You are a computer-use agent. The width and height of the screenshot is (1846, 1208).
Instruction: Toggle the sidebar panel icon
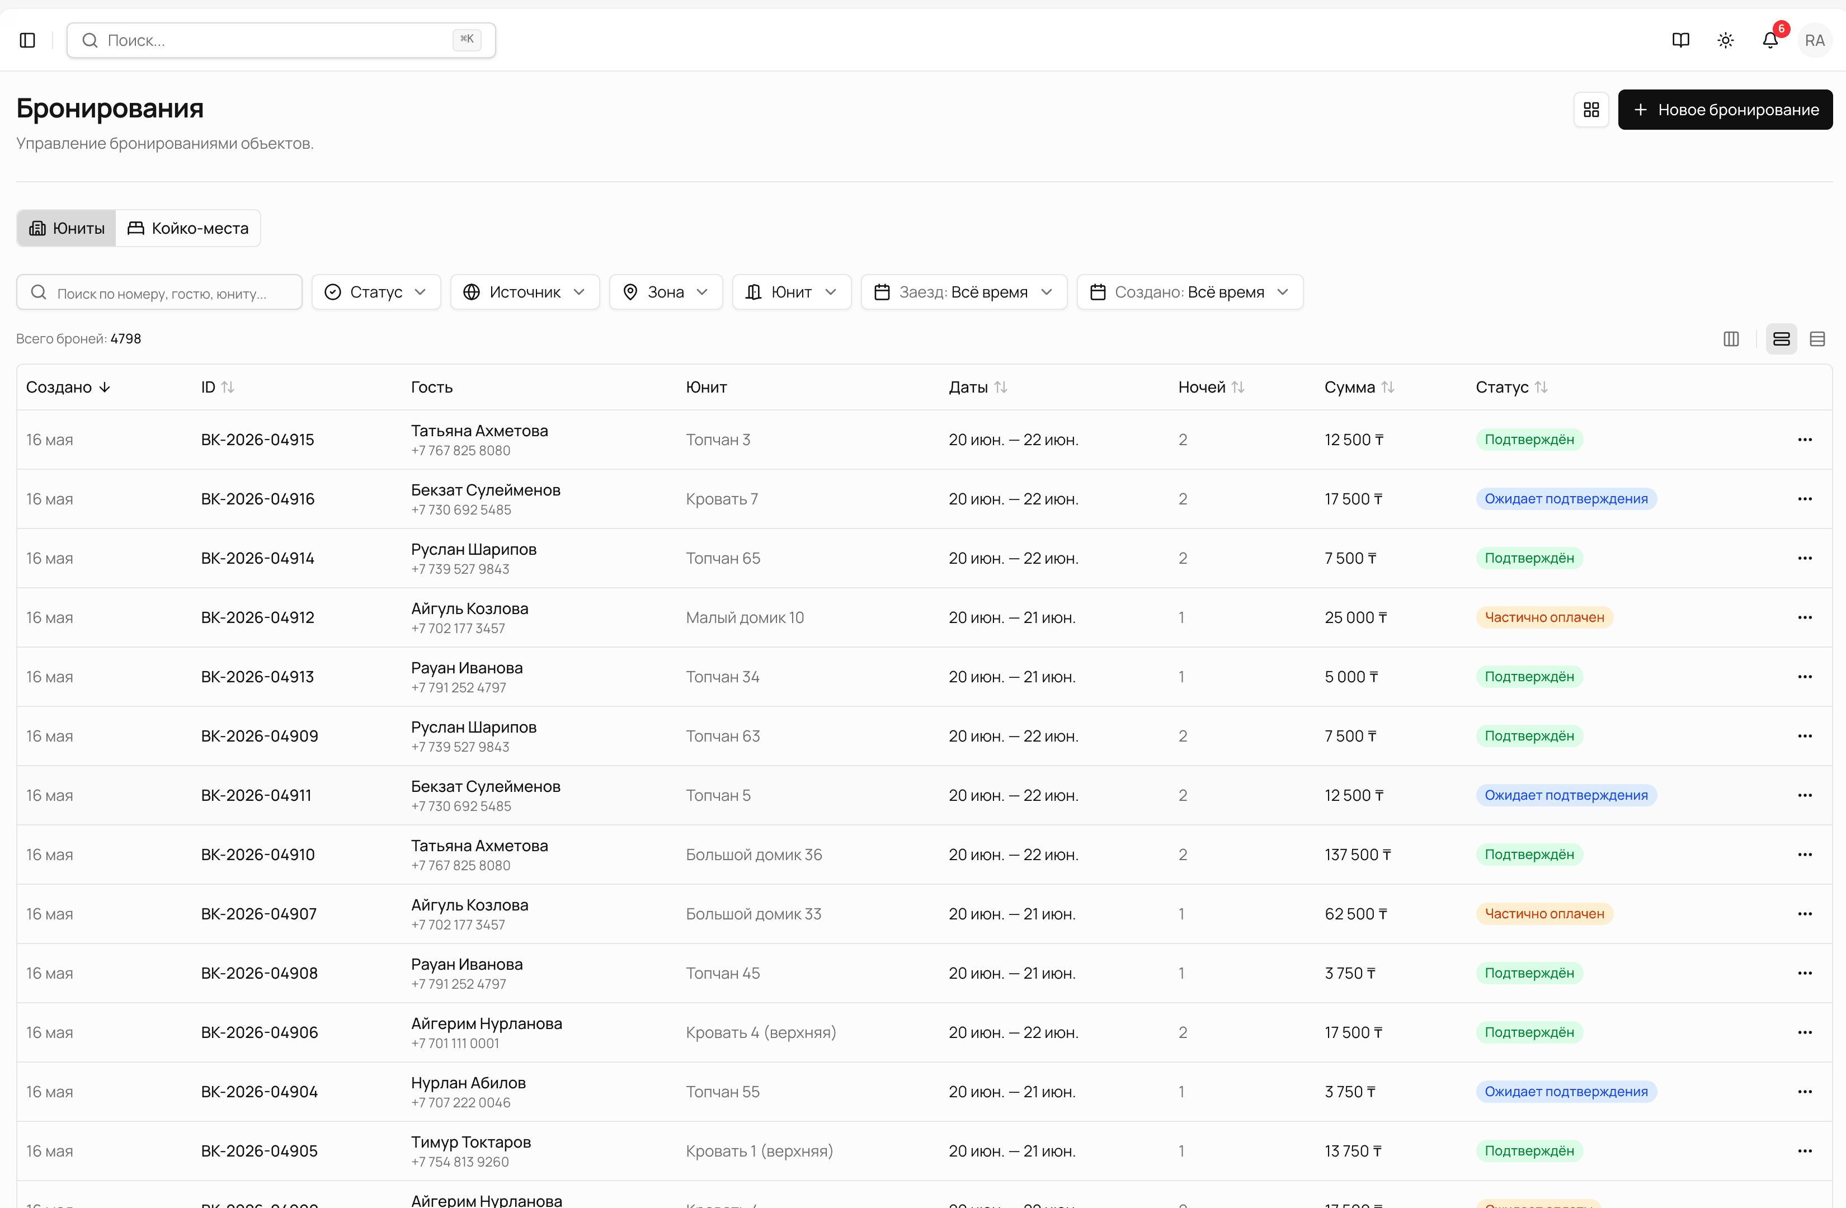pos(27,40)
